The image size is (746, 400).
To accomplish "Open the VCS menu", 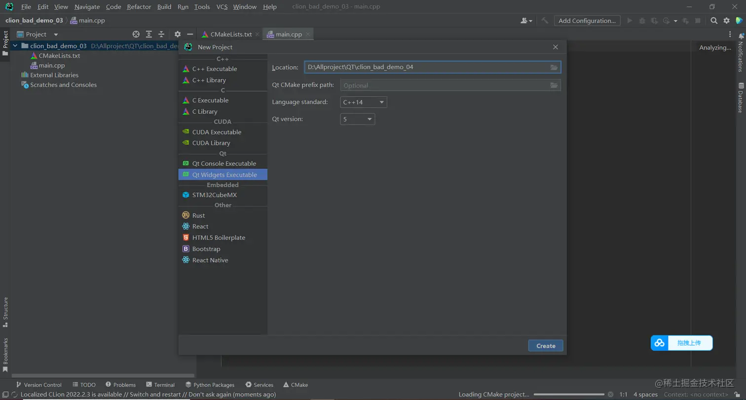I will [x=222, y=7].
